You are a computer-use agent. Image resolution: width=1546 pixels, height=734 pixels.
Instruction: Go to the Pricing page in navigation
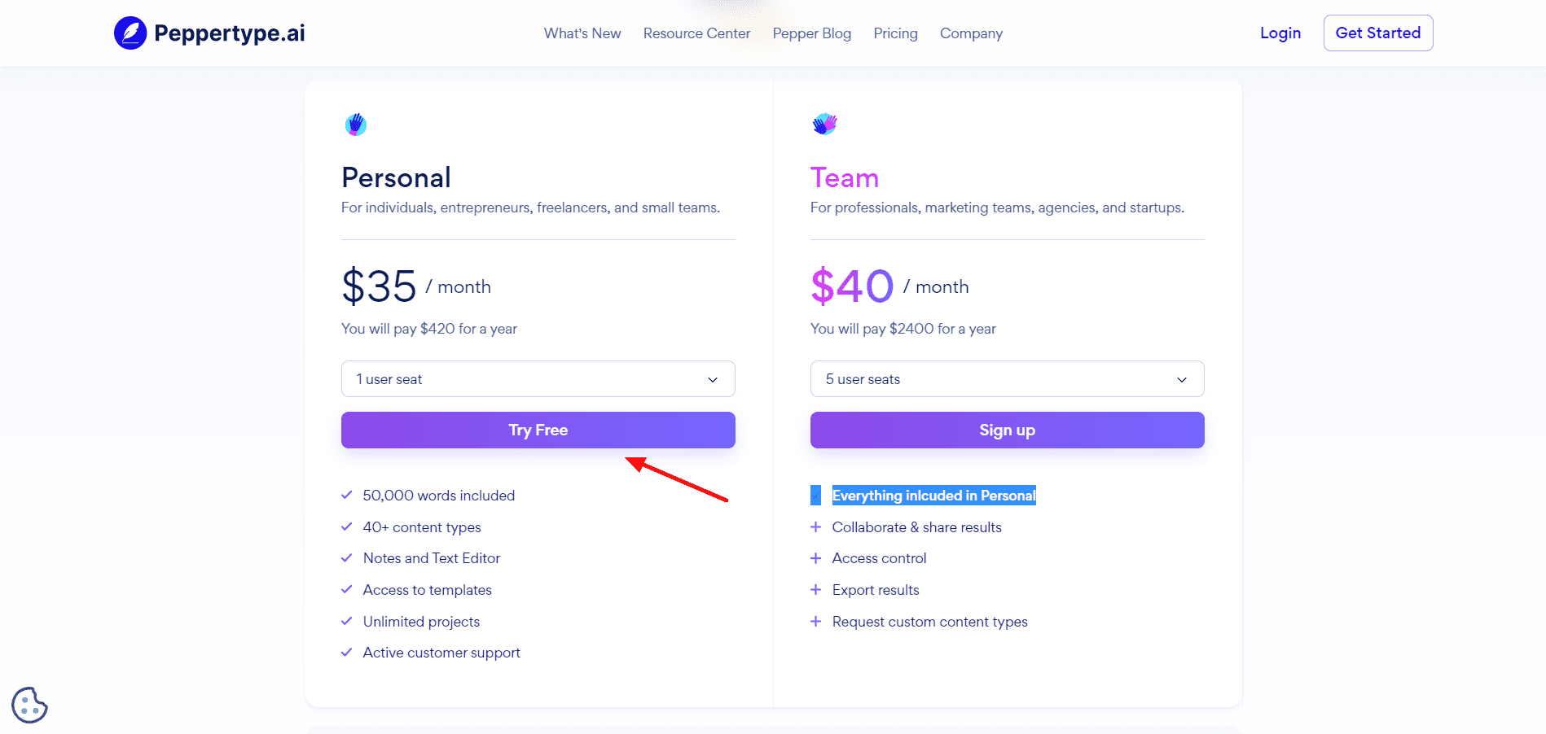[x=895, y=33]
